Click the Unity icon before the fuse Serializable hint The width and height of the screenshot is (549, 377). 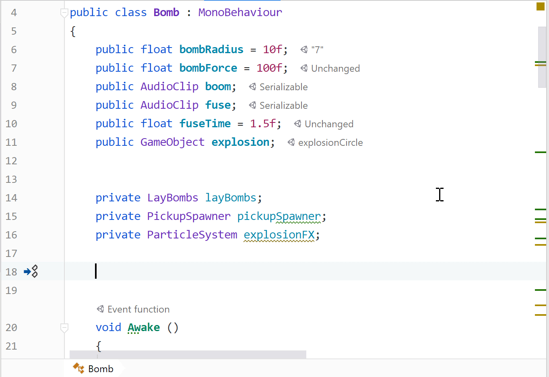(252, 105)
